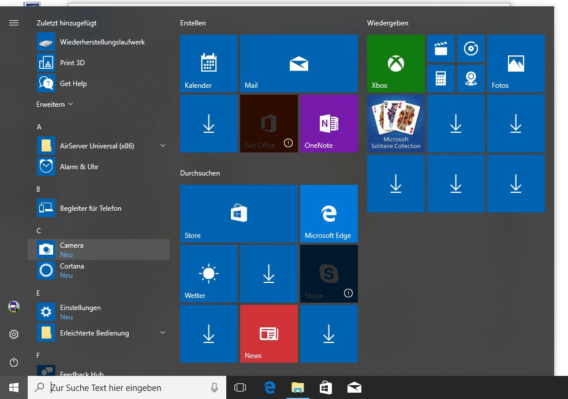The height and width of the screenshot is (399, 568).
Task: Open Einstellungen via the gear in the sidebar
Action: point(14,334)
